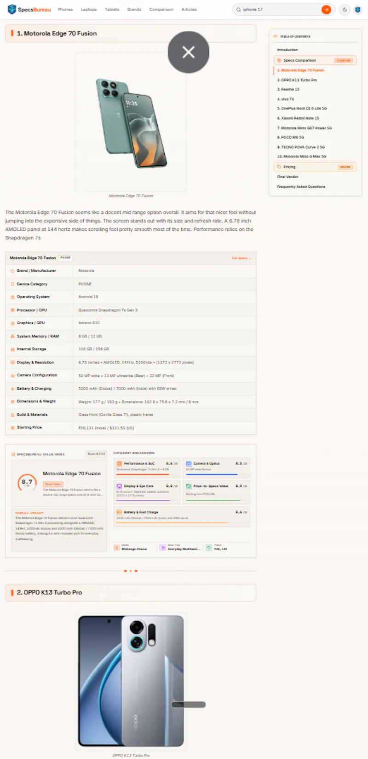The width and height of the screenshot is (368, 759).
Task: Jump to 6. Xiaomi Redmi Note 15
Action: click(x=298, y=118)
